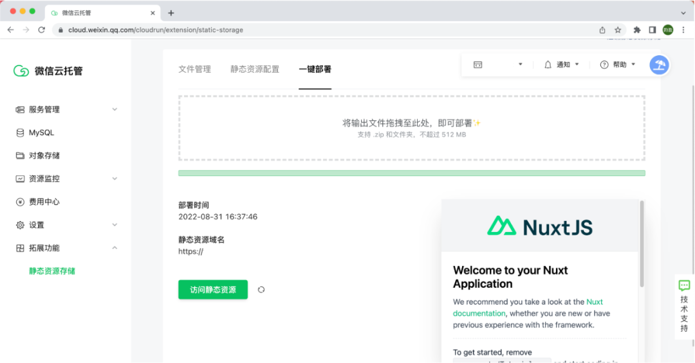The height and width of the screenshot is (363, 695).
Task: Click the 访问静态资源 button
Action: tap(213, 290)
